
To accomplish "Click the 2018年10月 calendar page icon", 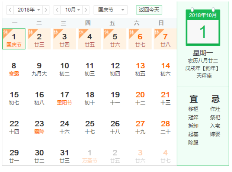I will point(203,27).
